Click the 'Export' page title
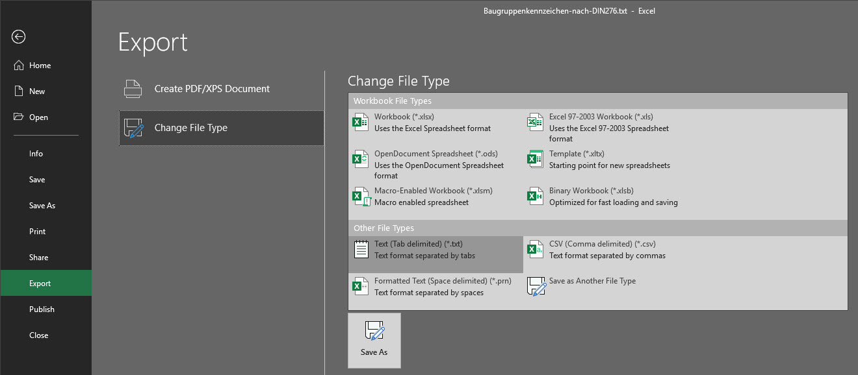 (153, 43)
